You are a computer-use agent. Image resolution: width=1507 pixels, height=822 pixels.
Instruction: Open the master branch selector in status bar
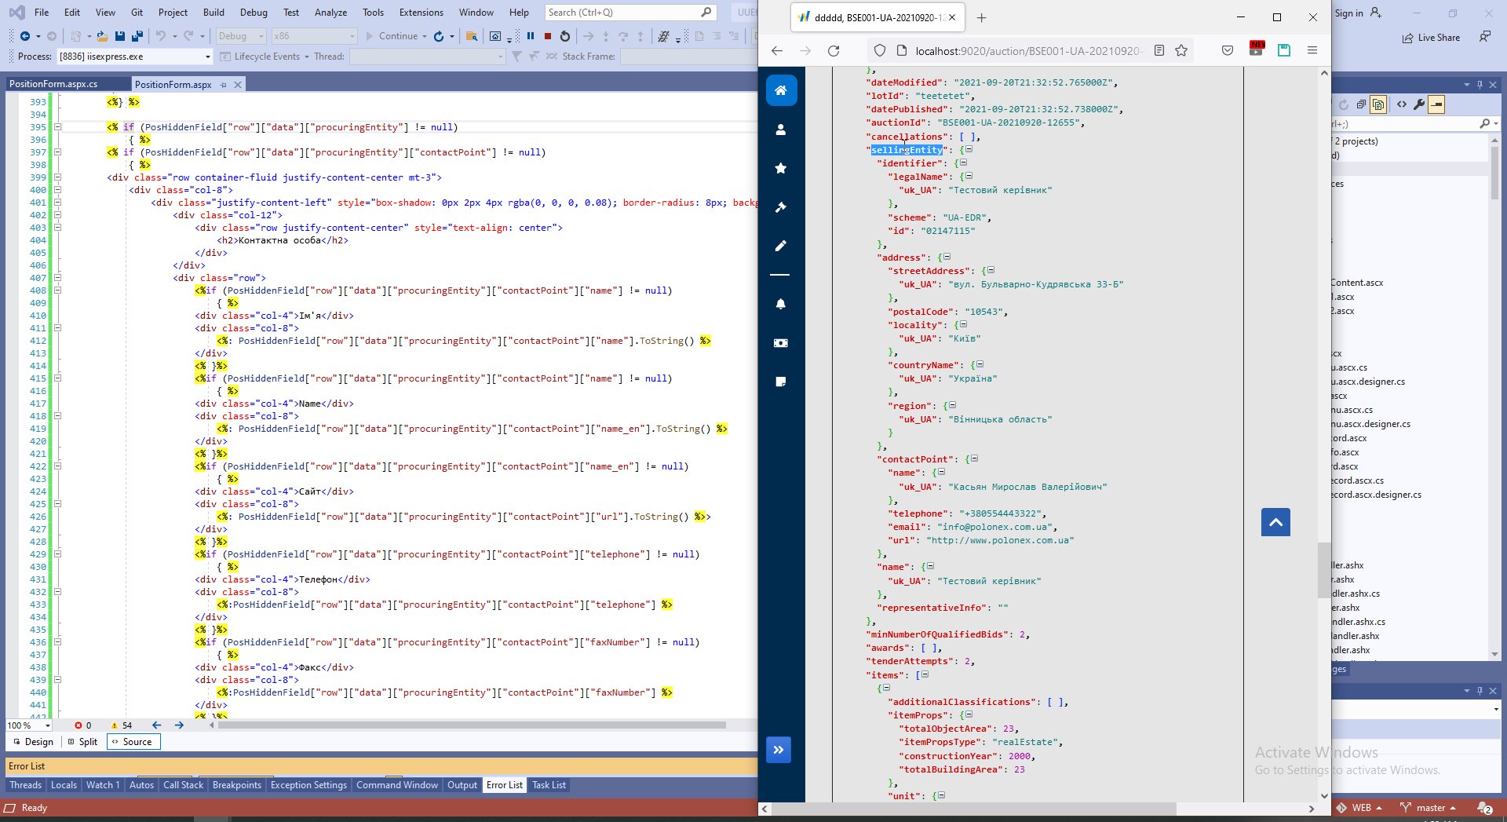click(1429, 808)
